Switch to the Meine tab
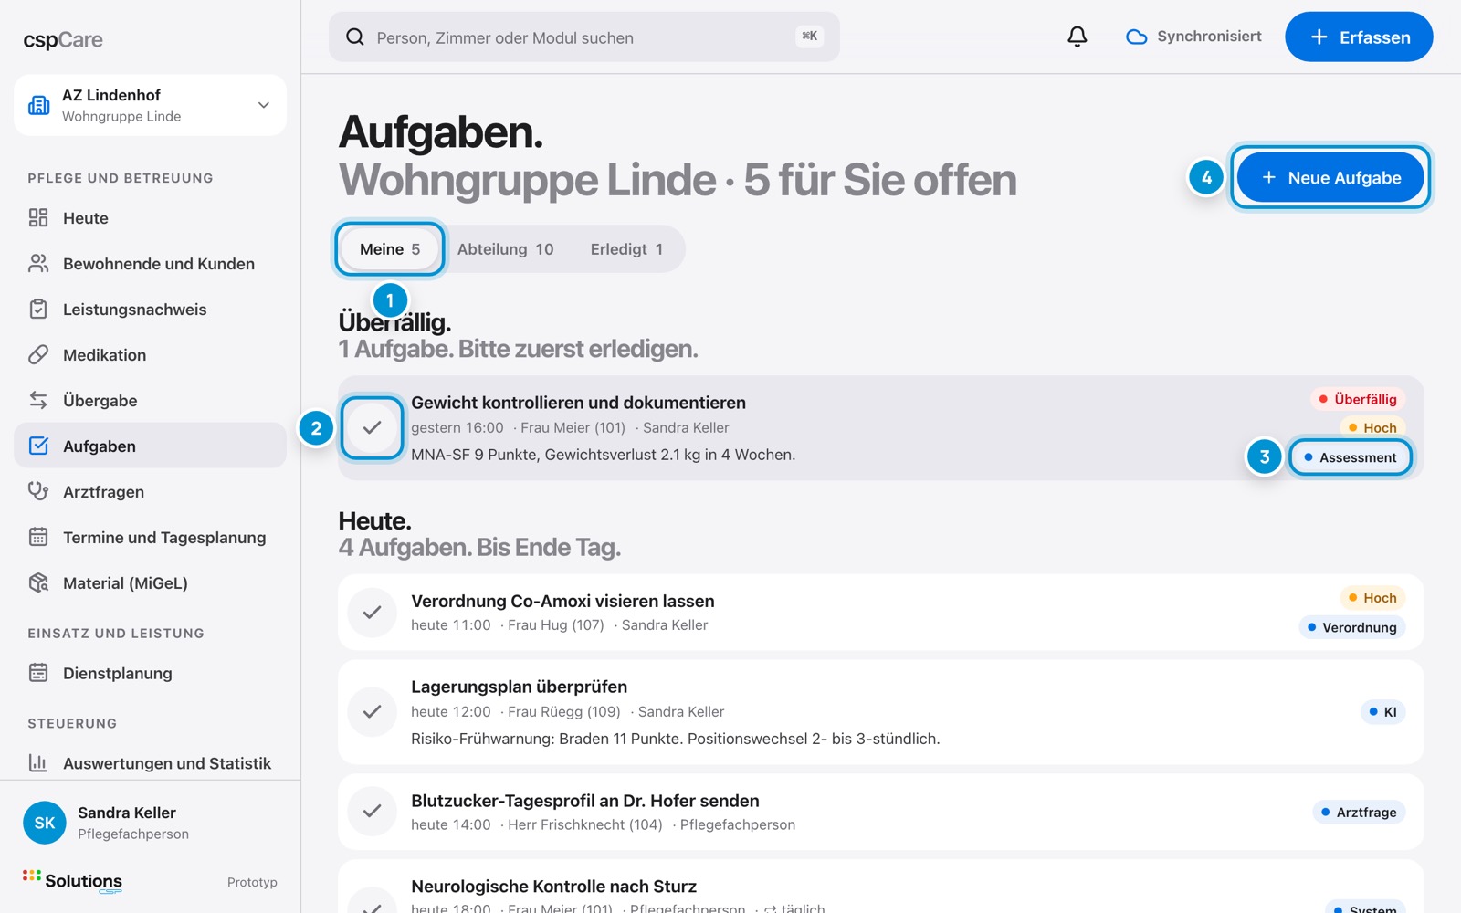 tap(390, 249)
